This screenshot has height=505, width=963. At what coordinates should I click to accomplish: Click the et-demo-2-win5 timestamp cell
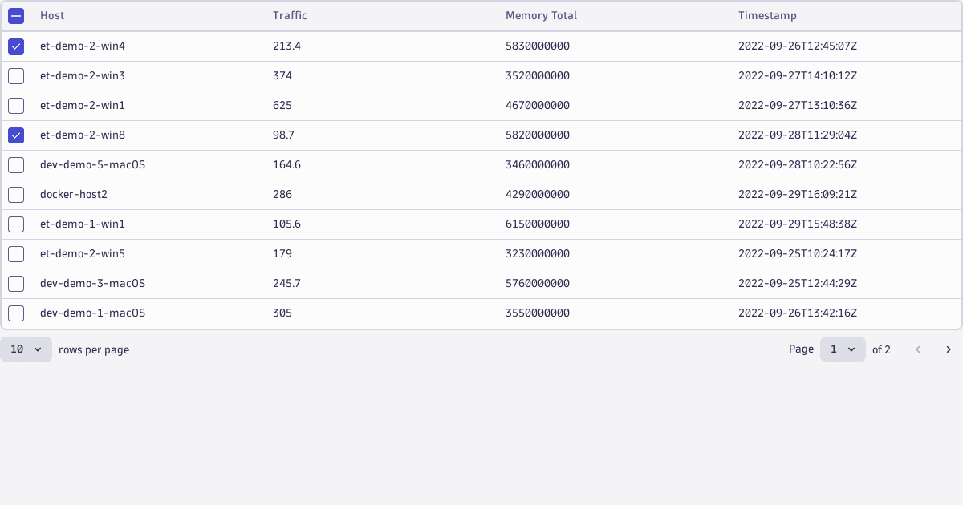click(798, 254)
